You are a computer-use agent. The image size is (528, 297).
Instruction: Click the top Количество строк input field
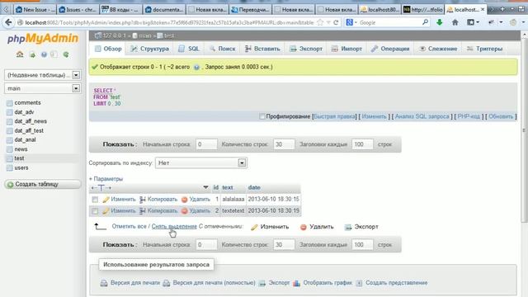(x=284, y=144)
